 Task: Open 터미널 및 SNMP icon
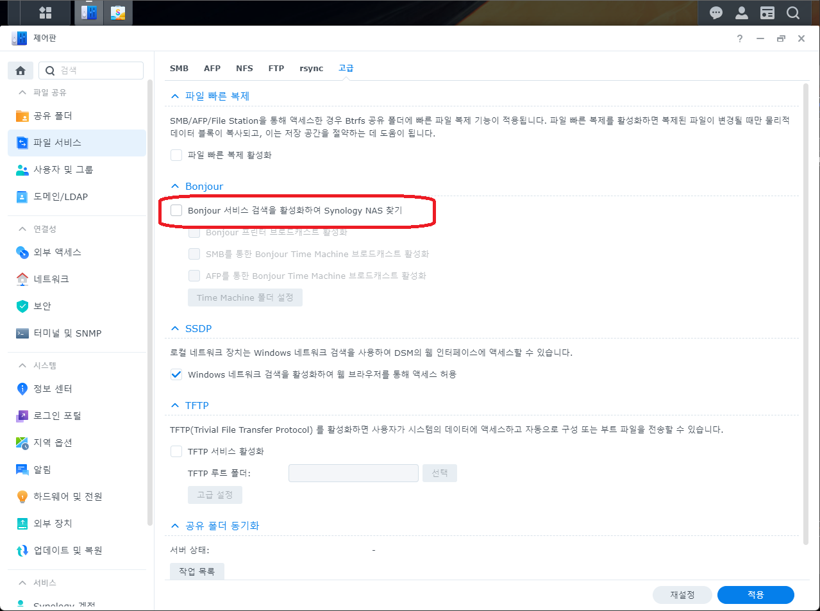point(22,333)
